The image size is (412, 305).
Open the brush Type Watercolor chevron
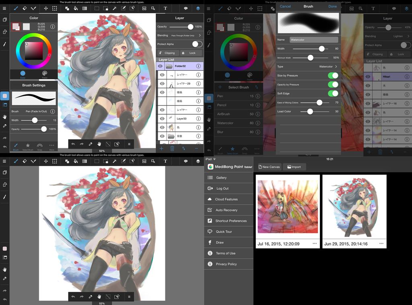point(336,67)
